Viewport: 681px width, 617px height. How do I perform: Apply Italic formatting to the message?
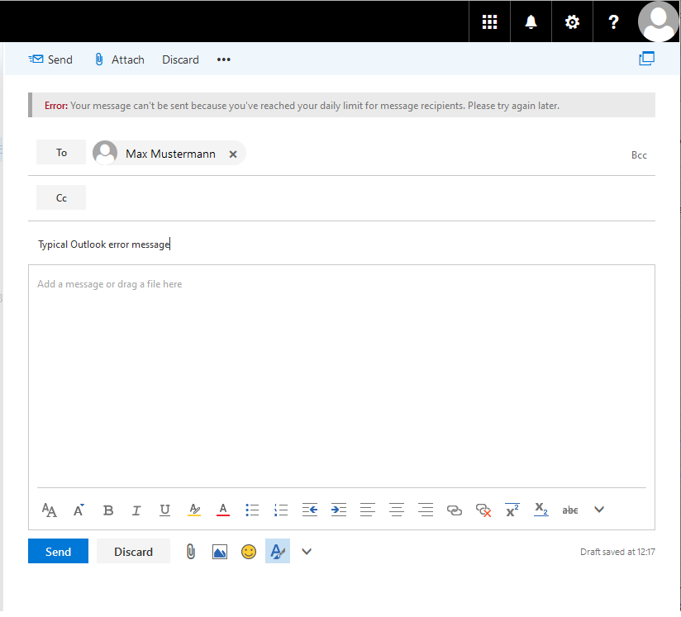[x=136, y=510]
